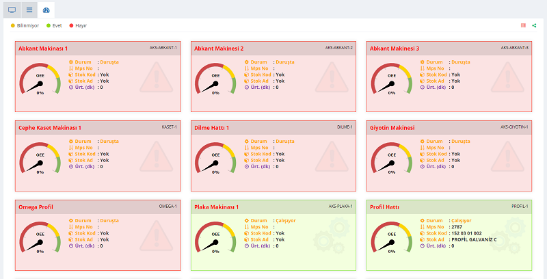Select the dashboard gauge tab icon
Image resolution: width=547 pixels, height=279 pixels.
(46, 10)
